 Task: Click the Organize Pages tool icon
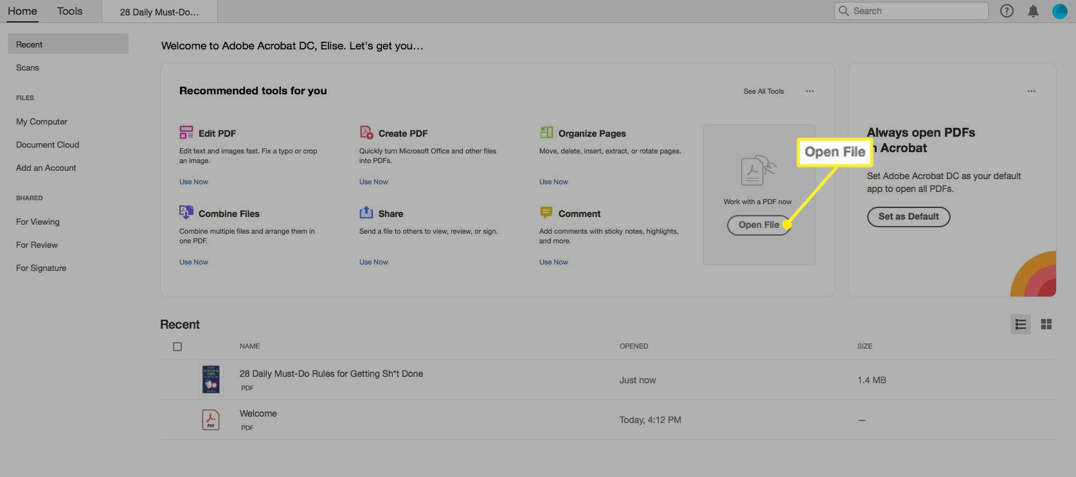click(546, 132)
